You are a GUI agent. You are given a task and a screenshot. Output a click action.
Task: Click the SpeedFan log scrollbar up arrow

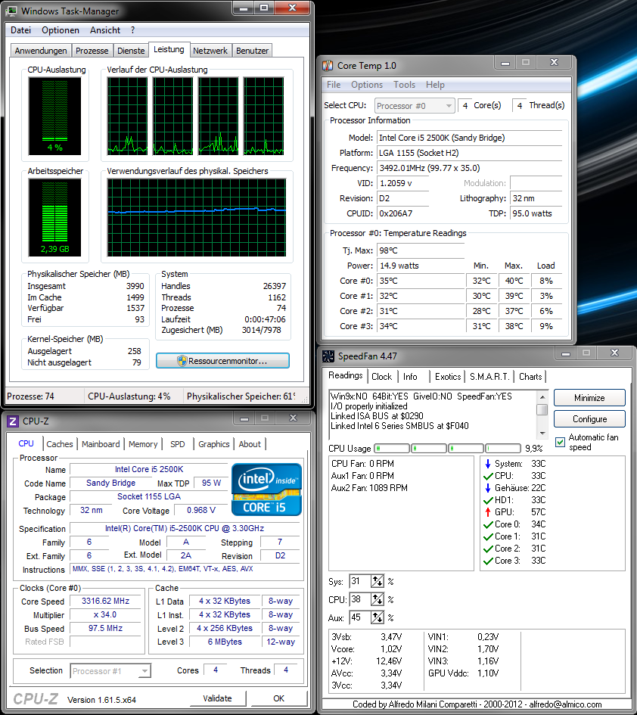pyautogui.click(x=542, y=396)
